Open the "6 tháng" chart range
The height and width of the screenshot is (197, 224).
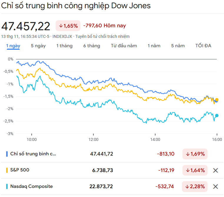(92, 46)
